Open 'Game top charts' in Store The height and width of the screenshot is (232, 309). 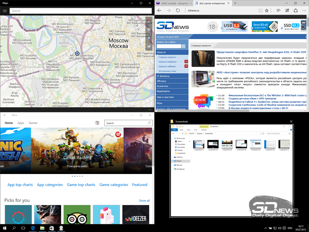(x=81, y=185)
